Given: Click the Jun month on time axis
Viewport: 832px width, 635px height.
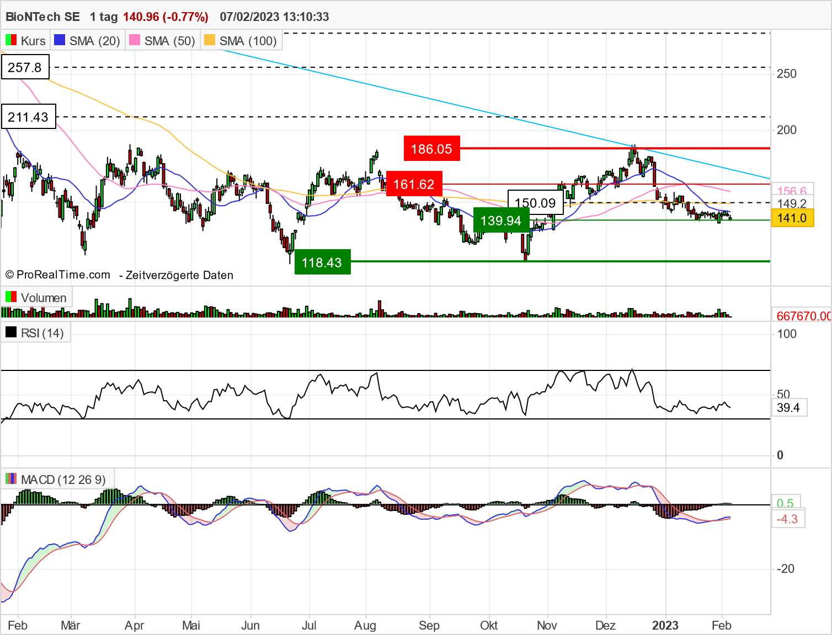Looking at the screenshot, I should tap(250, 625).
